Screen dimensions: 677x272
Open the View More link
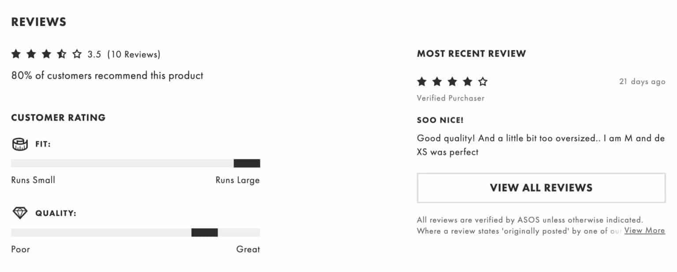pyautogui.click(x=644, y=230)
